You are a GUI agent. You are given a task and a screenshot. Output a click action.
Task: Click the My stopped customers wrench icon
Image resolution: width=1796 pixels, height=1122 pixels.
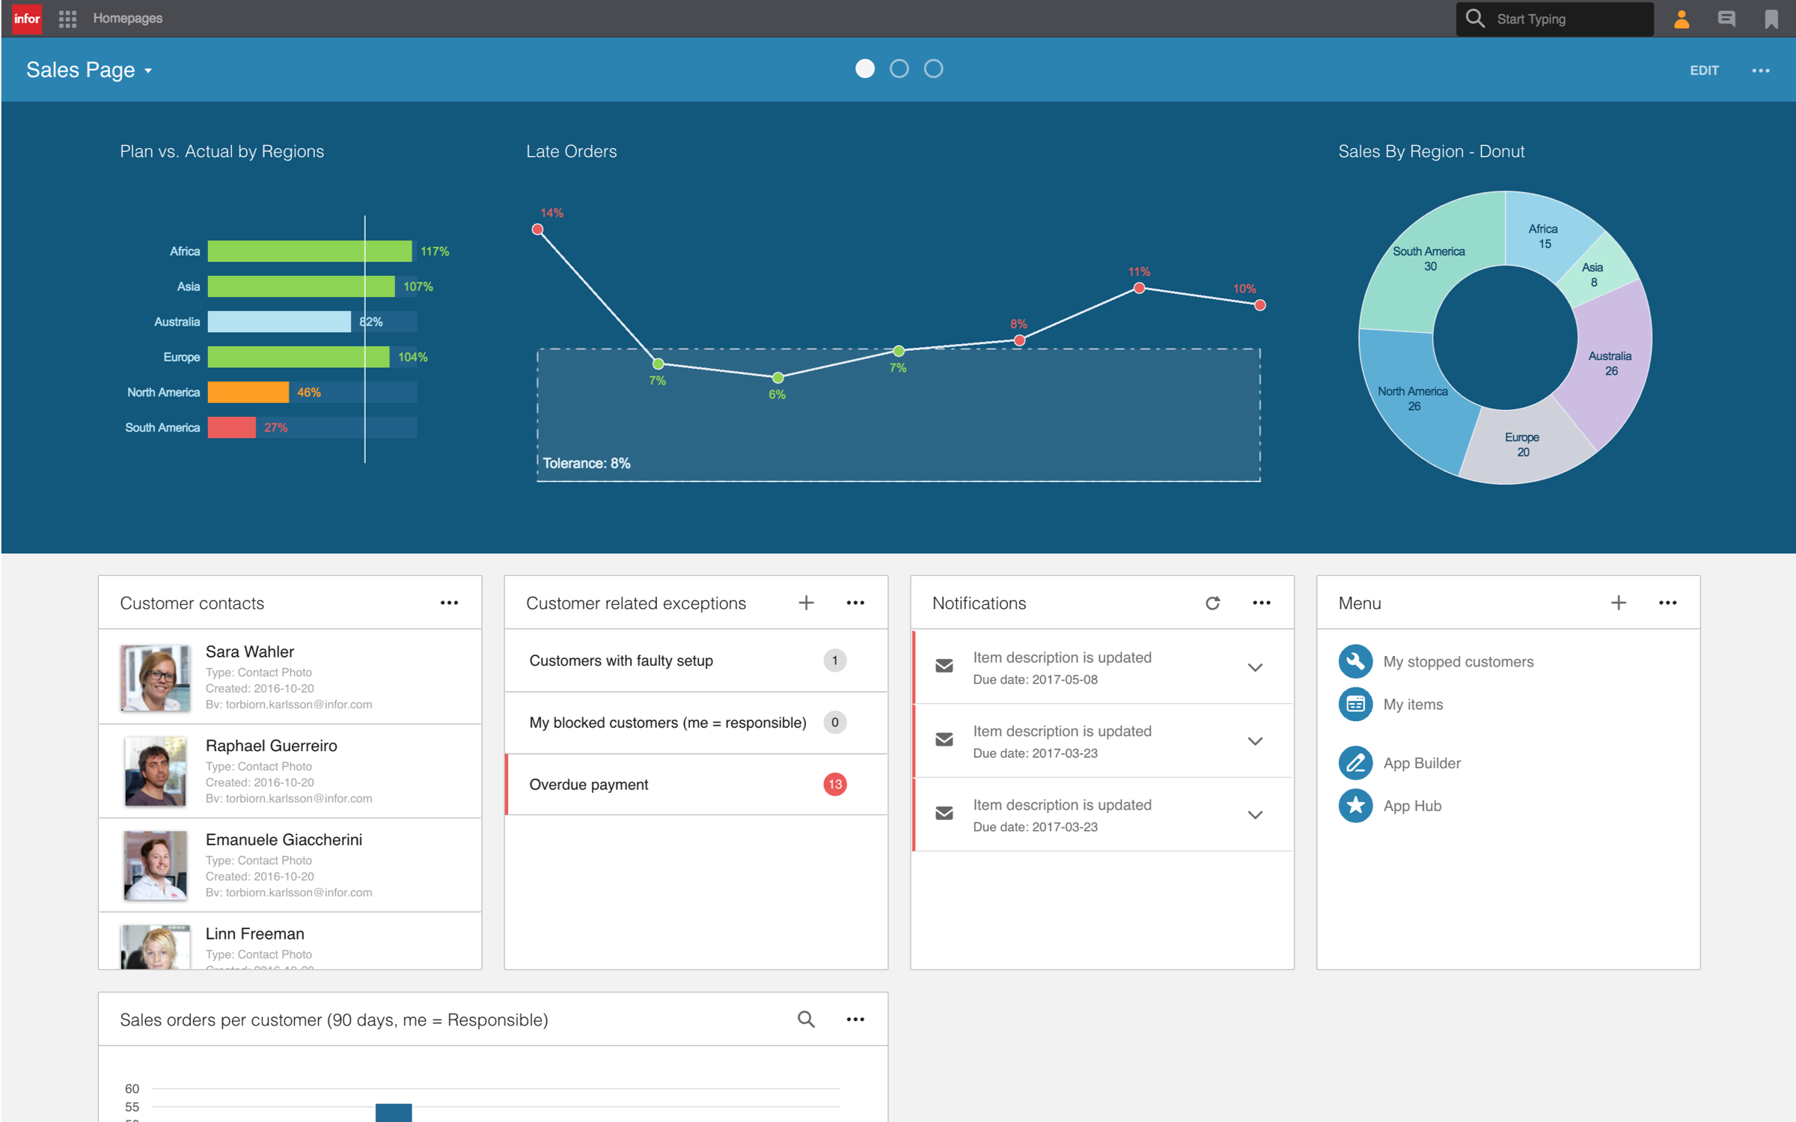[1357, 660]
